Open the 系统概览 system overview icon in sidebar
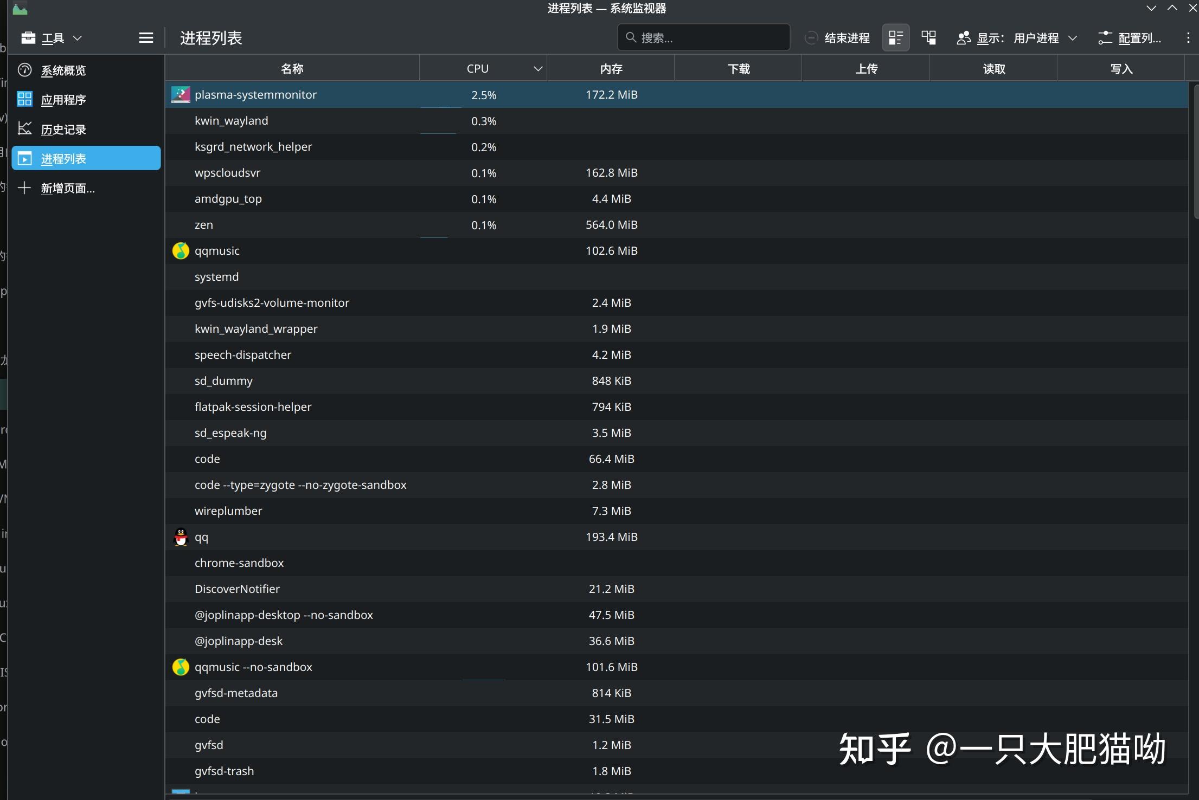Image resolution: width=1199 pixels, height=800 pixels. (x=24, y=70)
